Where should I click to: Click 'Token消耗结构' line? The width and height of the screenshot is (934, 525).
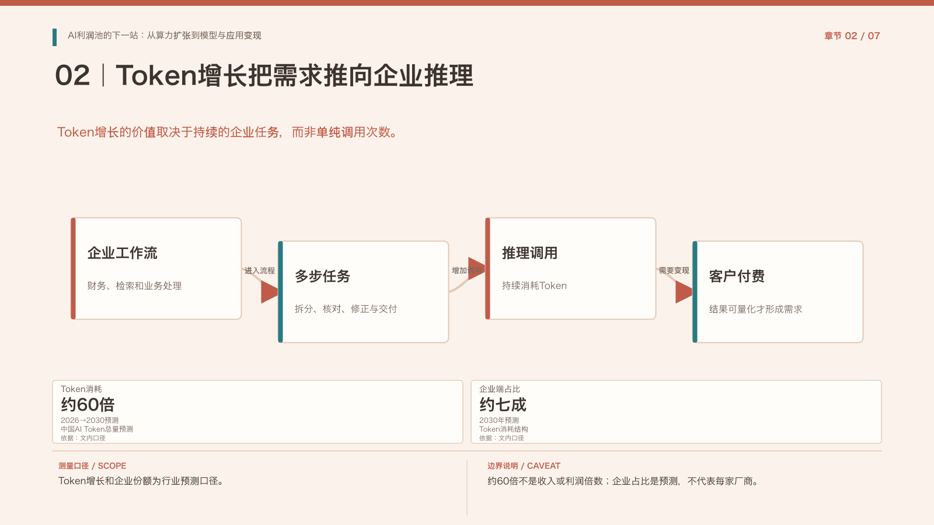click(504, 429)
